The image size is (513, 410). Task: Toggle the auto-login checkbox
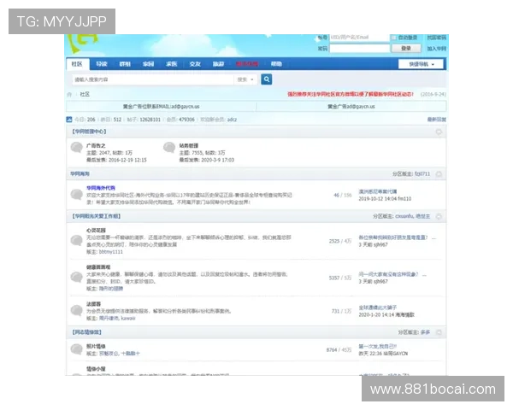coord(394,38)
